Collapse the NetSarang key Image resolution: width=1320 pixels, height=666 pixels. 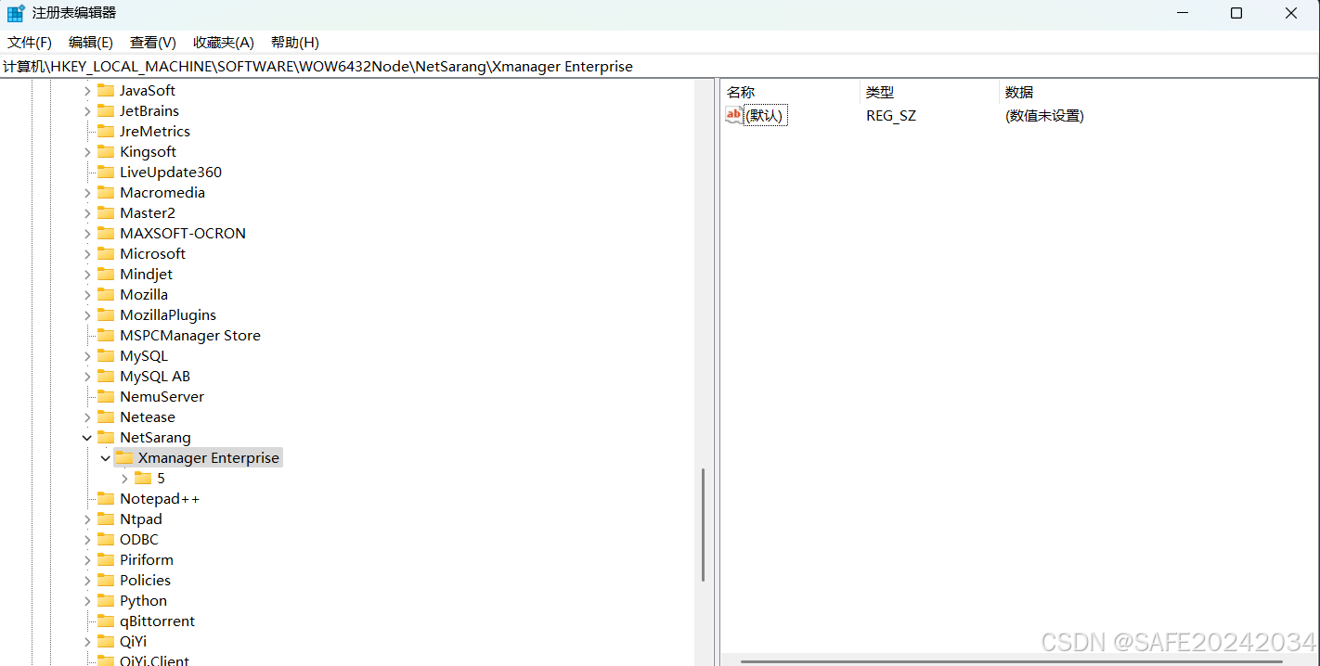click(x=87, y=437)
